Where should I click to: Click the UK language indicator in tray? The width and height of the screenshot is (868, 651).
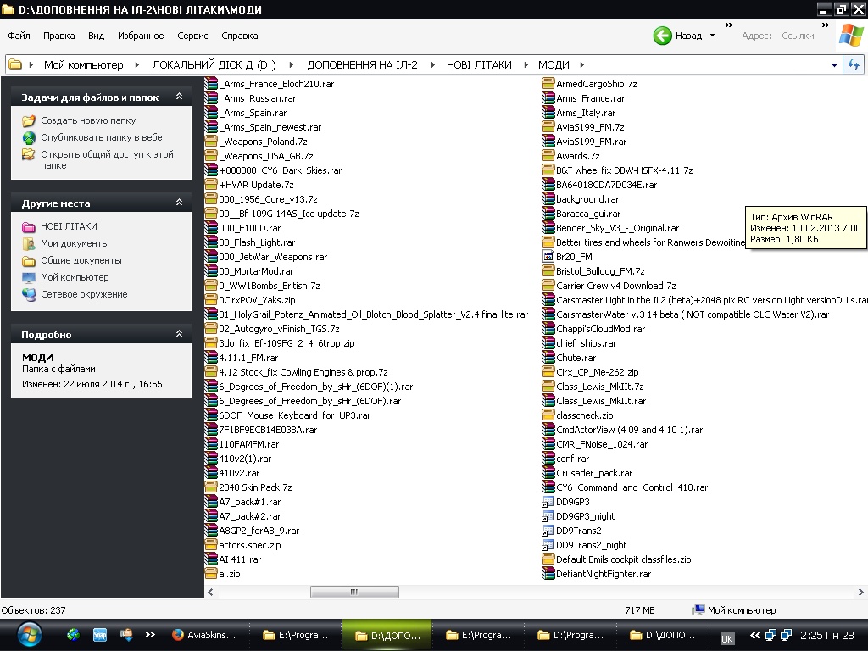click(727, 638)
